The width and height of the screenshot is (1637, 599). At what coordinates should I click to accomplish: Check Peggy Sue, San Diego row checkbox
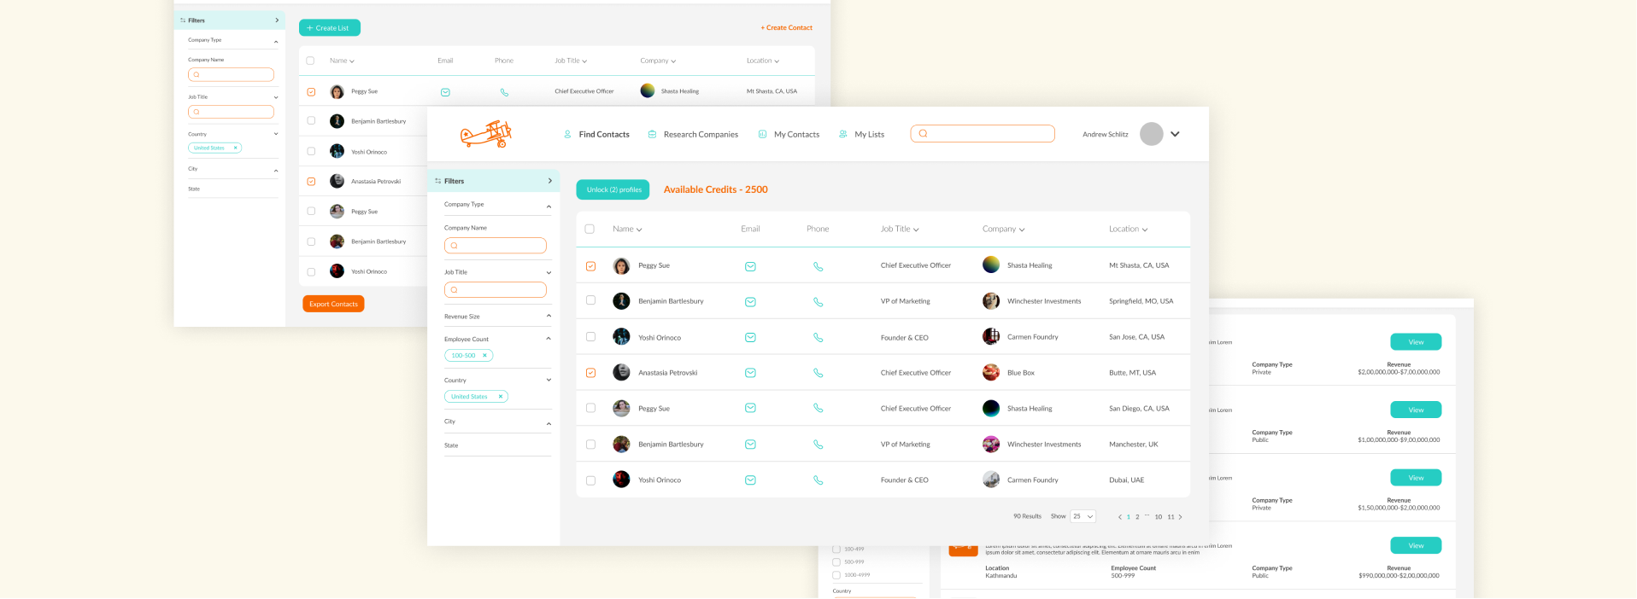[590, 408]
